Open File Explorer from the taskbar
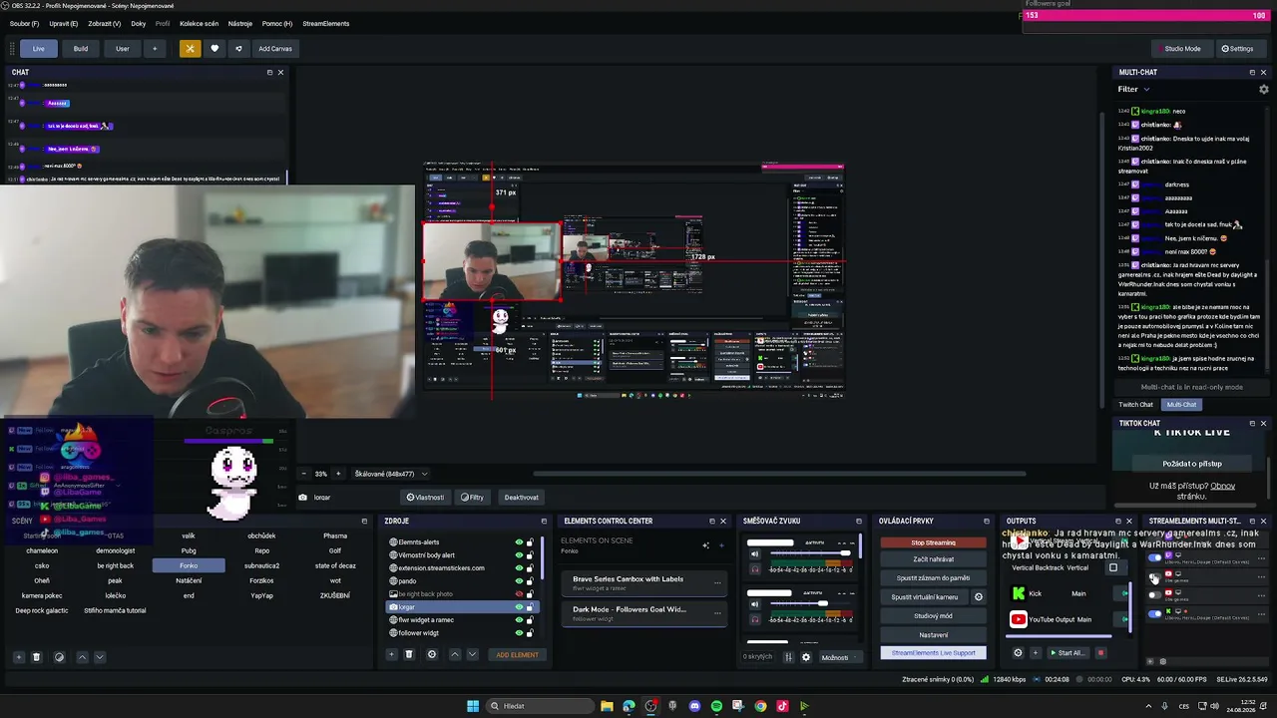Image resolution: width=1277 pixels, height=718 pixels. click(x=607, y=706)
